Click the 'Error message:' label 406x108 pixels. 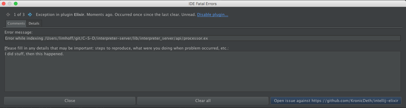pyautogui.click(x=19, y=32)
